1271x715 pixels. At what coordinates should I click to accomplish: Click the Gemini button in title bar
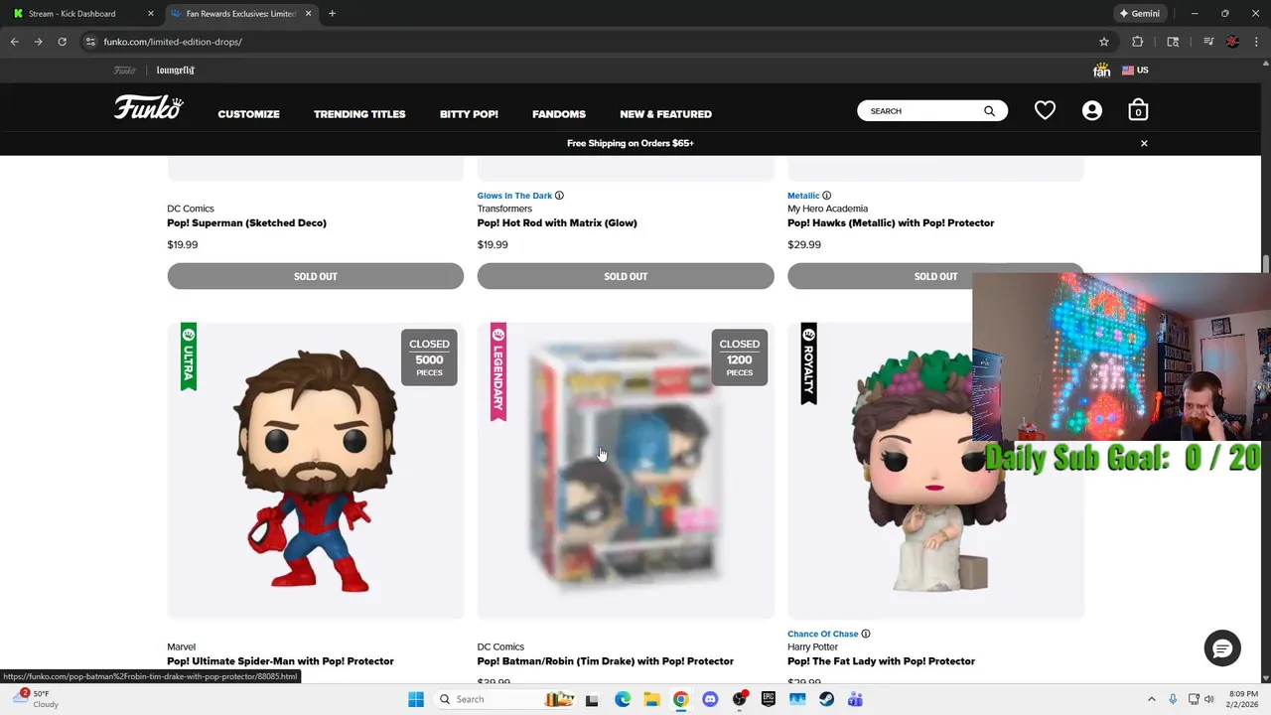pos(1139,14)
